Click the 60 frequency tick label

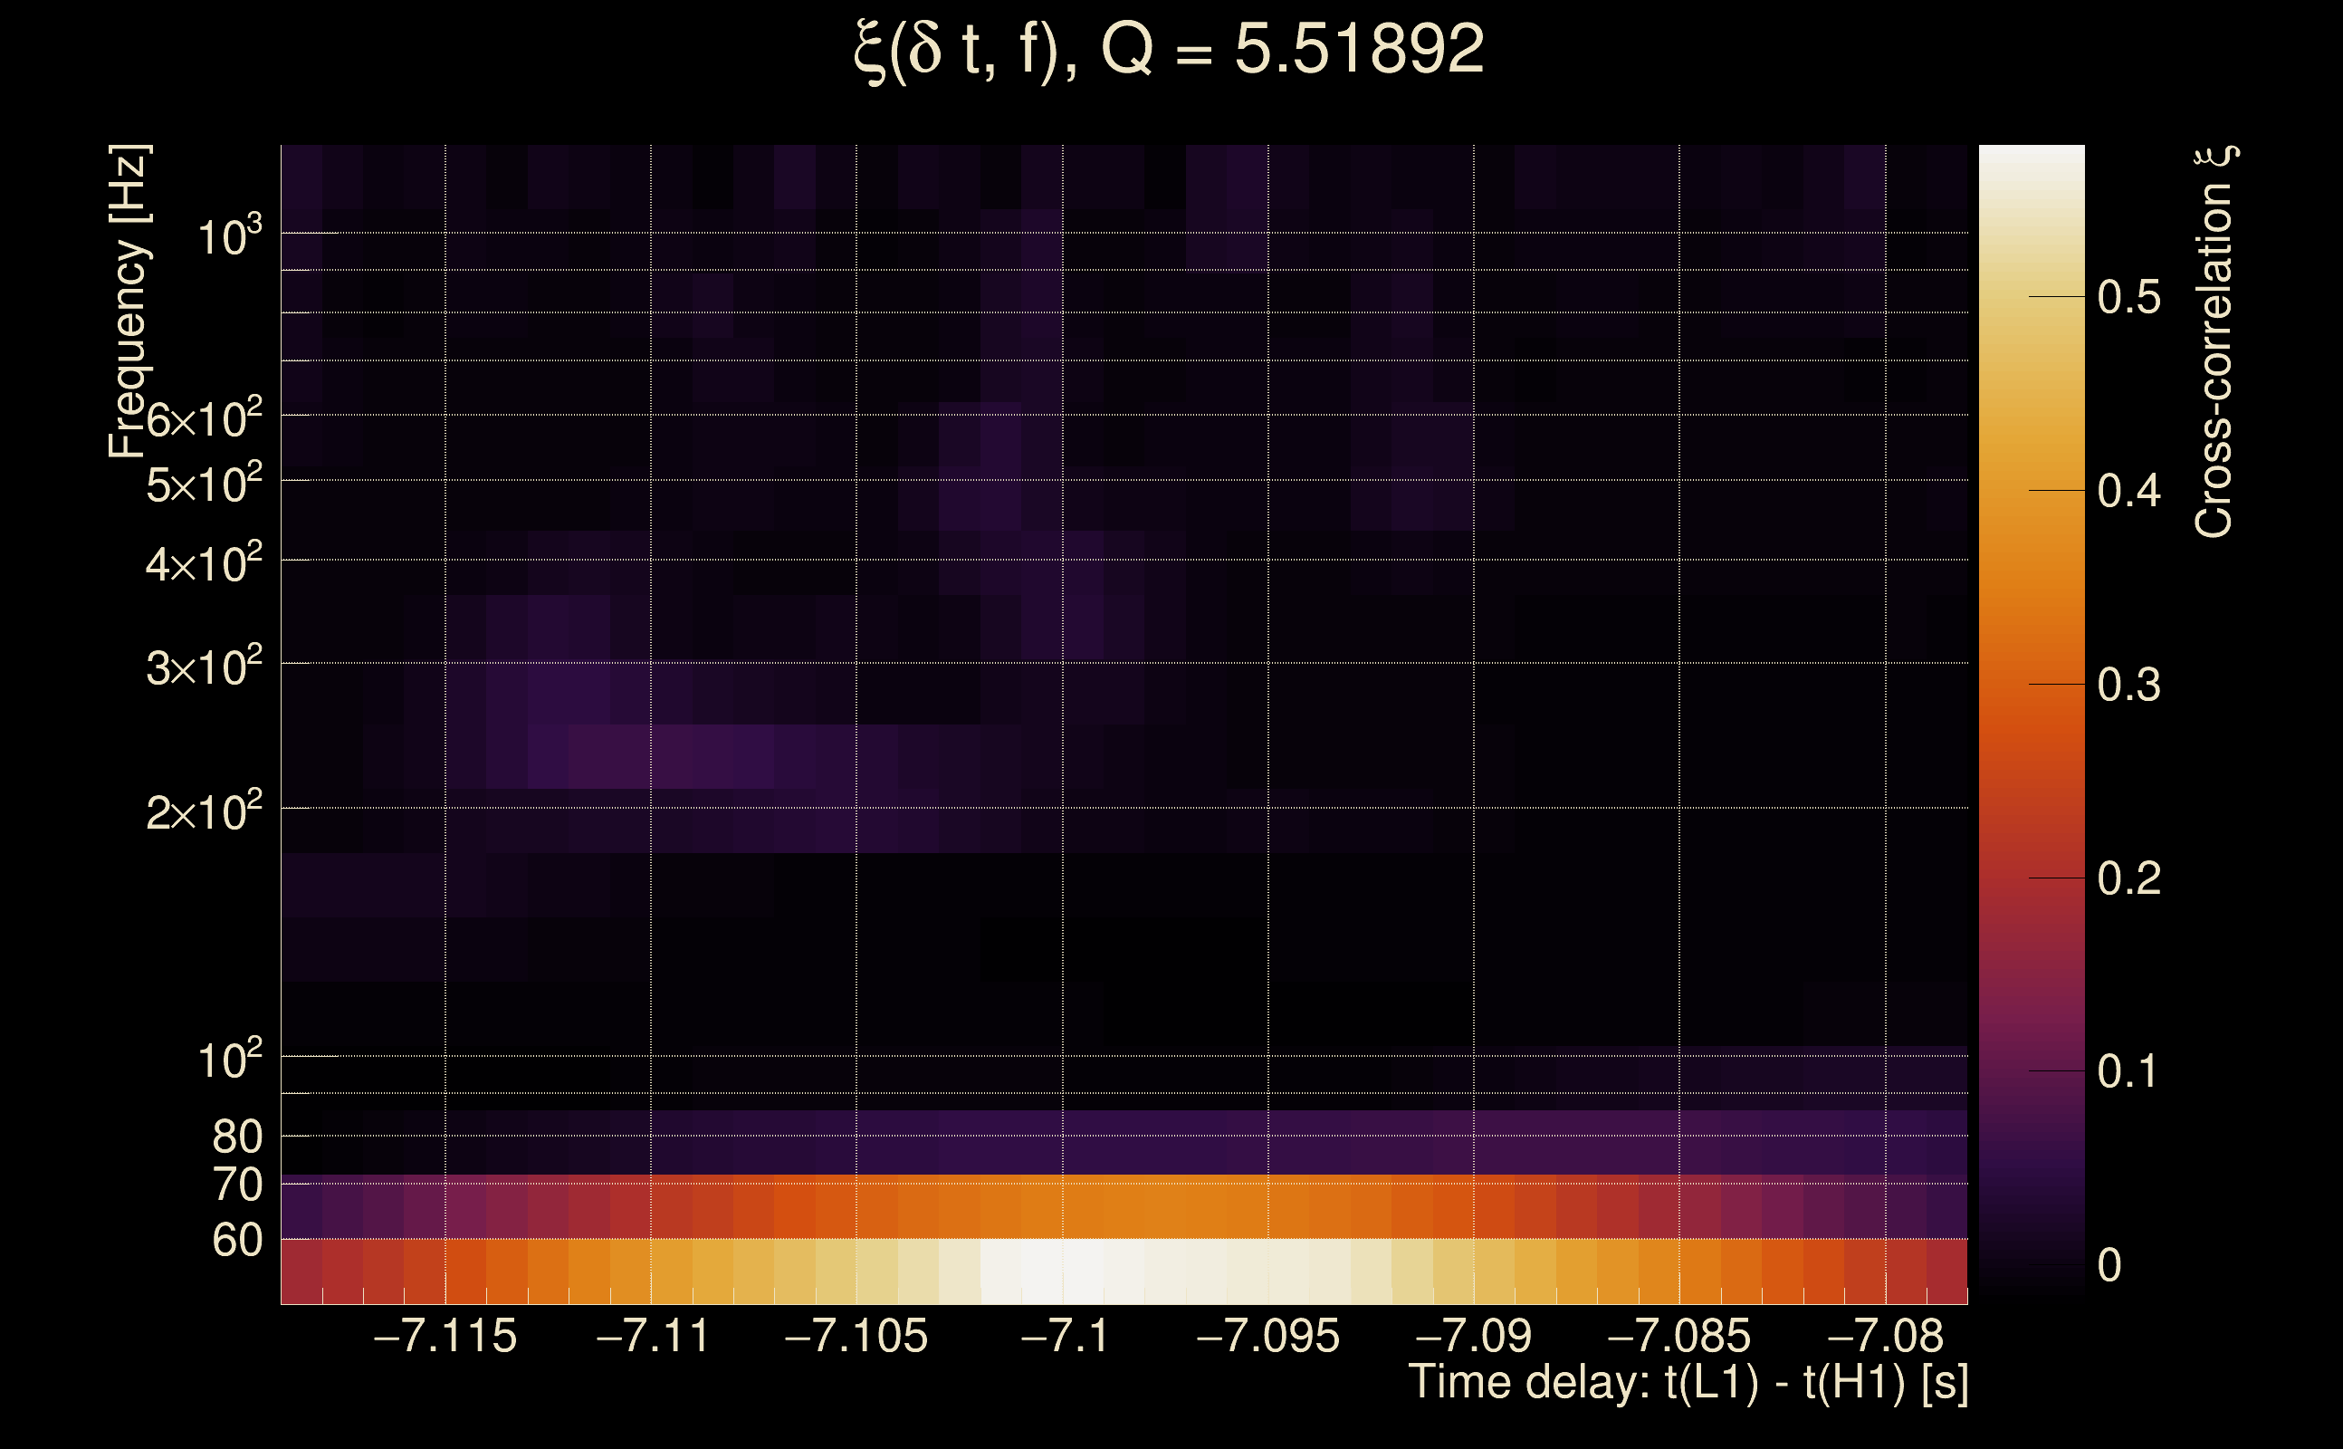click(x=236, y=1240)
